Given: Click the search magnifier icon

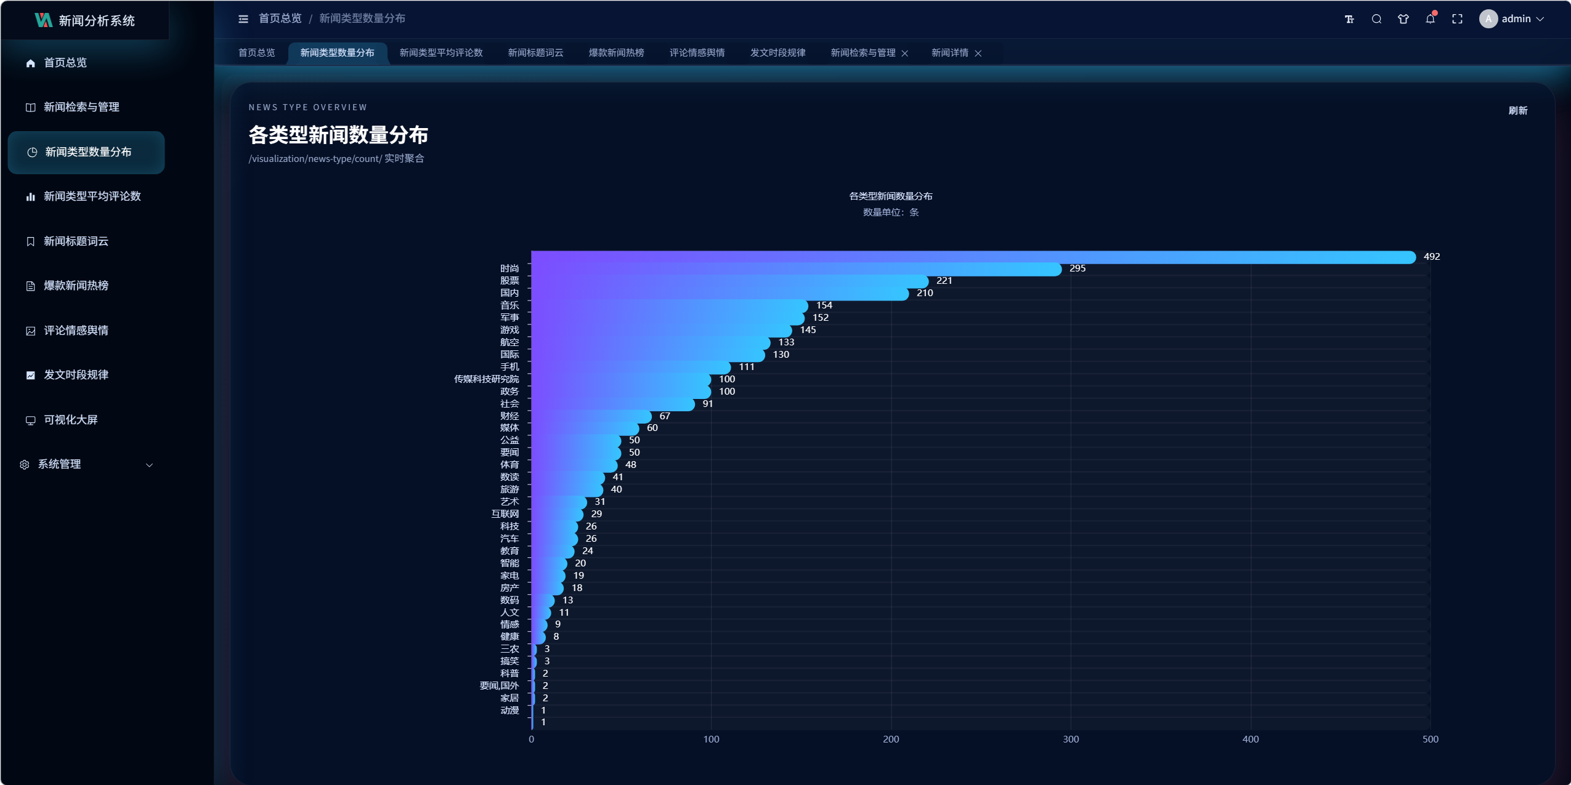Looking at the screenshot, I should [1376, 19].
